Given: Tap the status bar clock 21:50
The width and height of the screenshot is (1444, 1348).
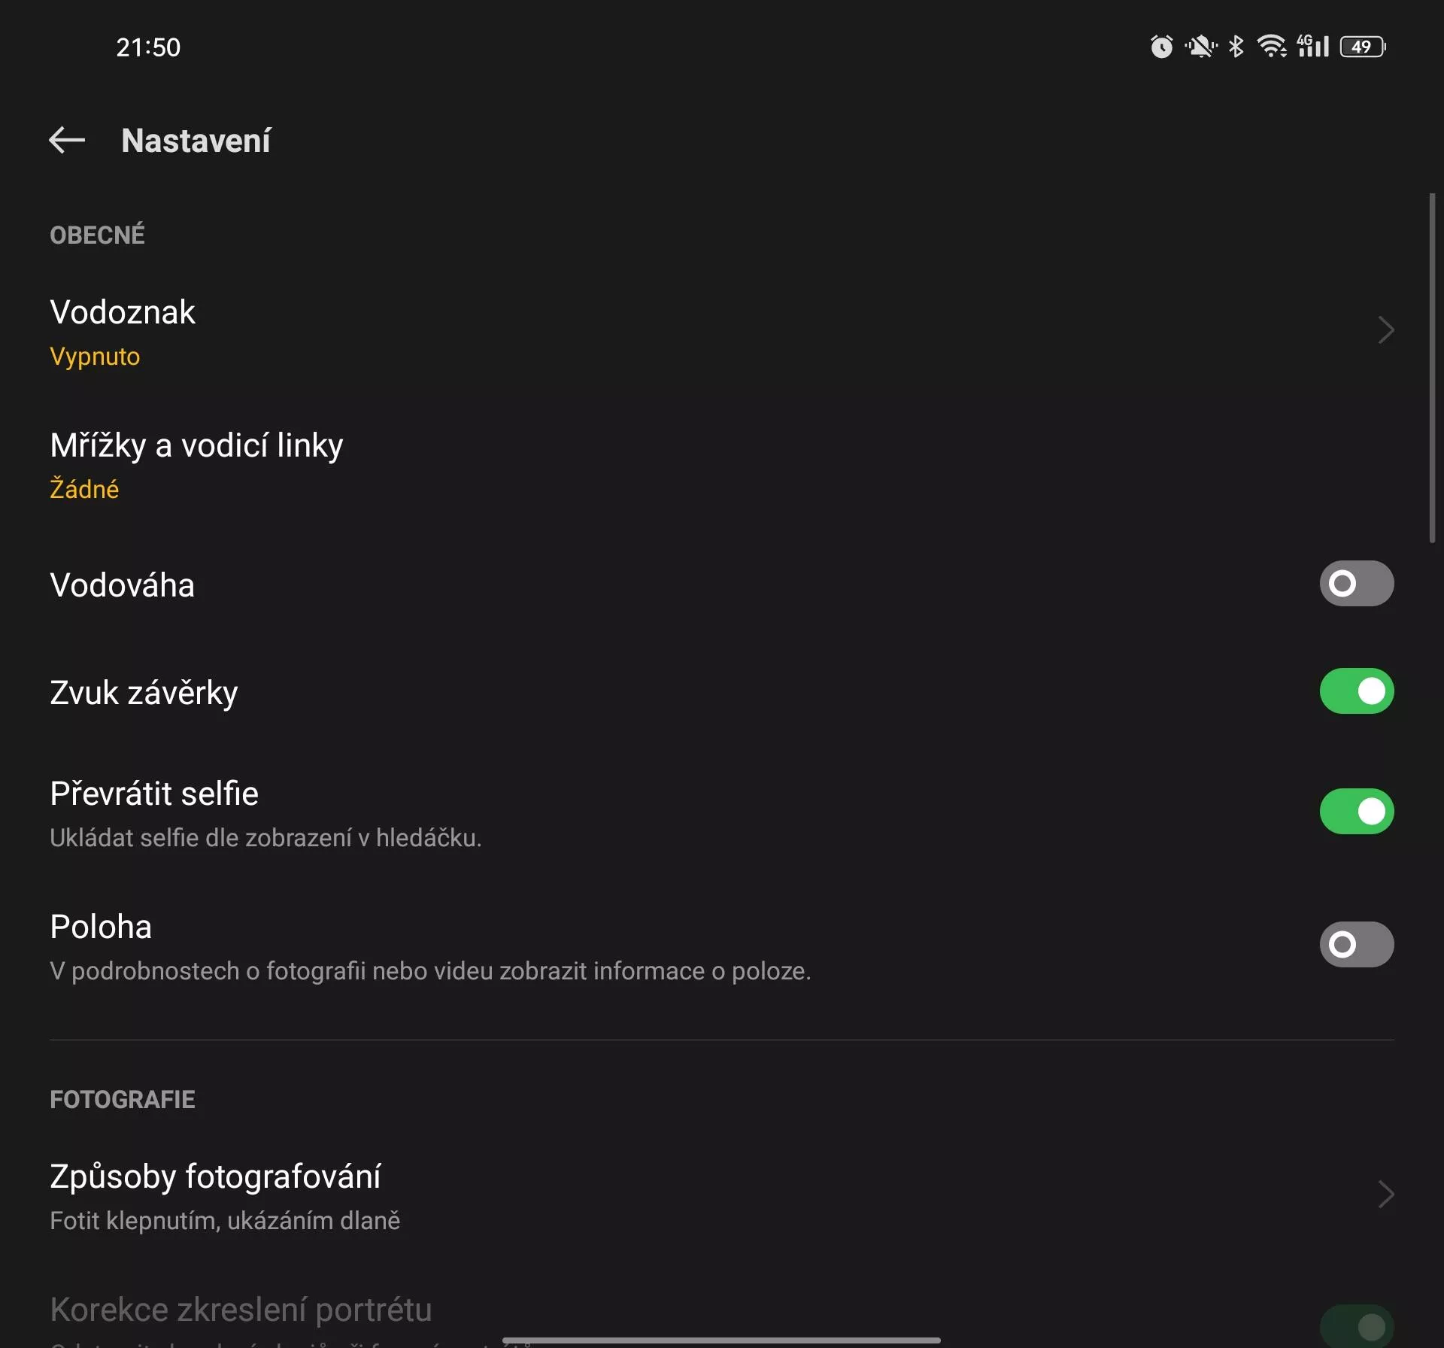Looking at the screenshot, I should (148, 47).
